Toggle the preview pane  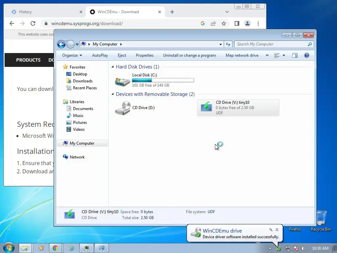click(x=295, y=55)
